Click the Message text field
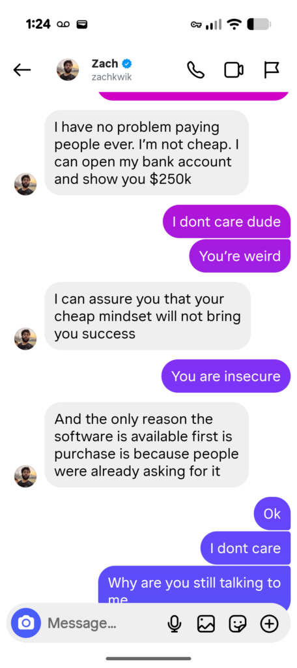297x668 pixels. [102, 623]
